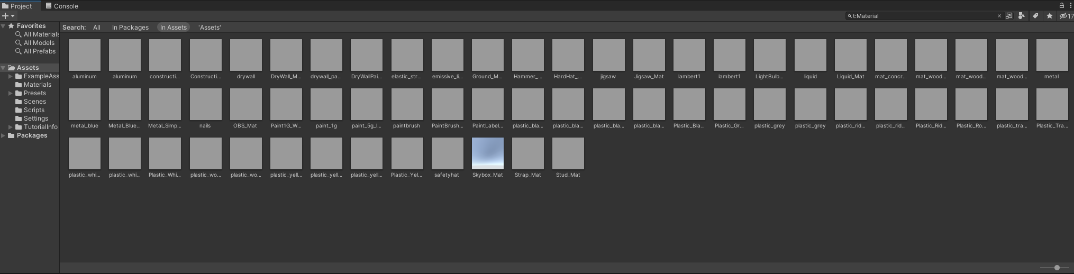Select the Stud_Mat material icon
The height and width of the screenshot is (274, 1074).
click(x=568, y=154)
